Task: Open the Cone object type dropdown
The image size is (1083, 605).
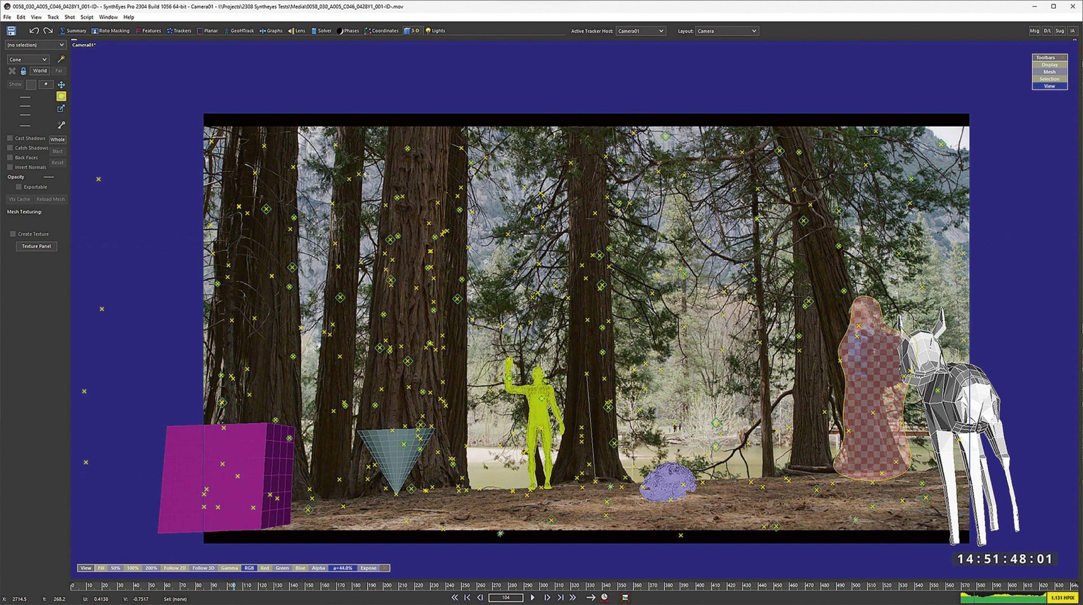Action: click(x=27, y=59)
